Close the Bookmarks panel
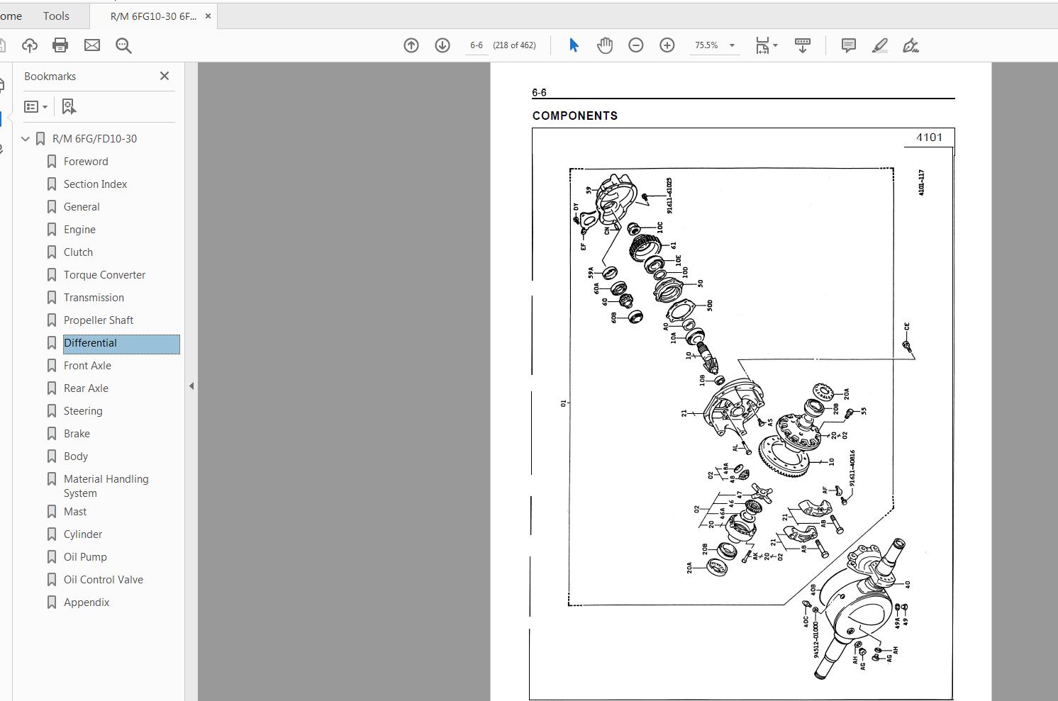The width and height of the screenshot is (1058, 701). [x=165, y=76]
